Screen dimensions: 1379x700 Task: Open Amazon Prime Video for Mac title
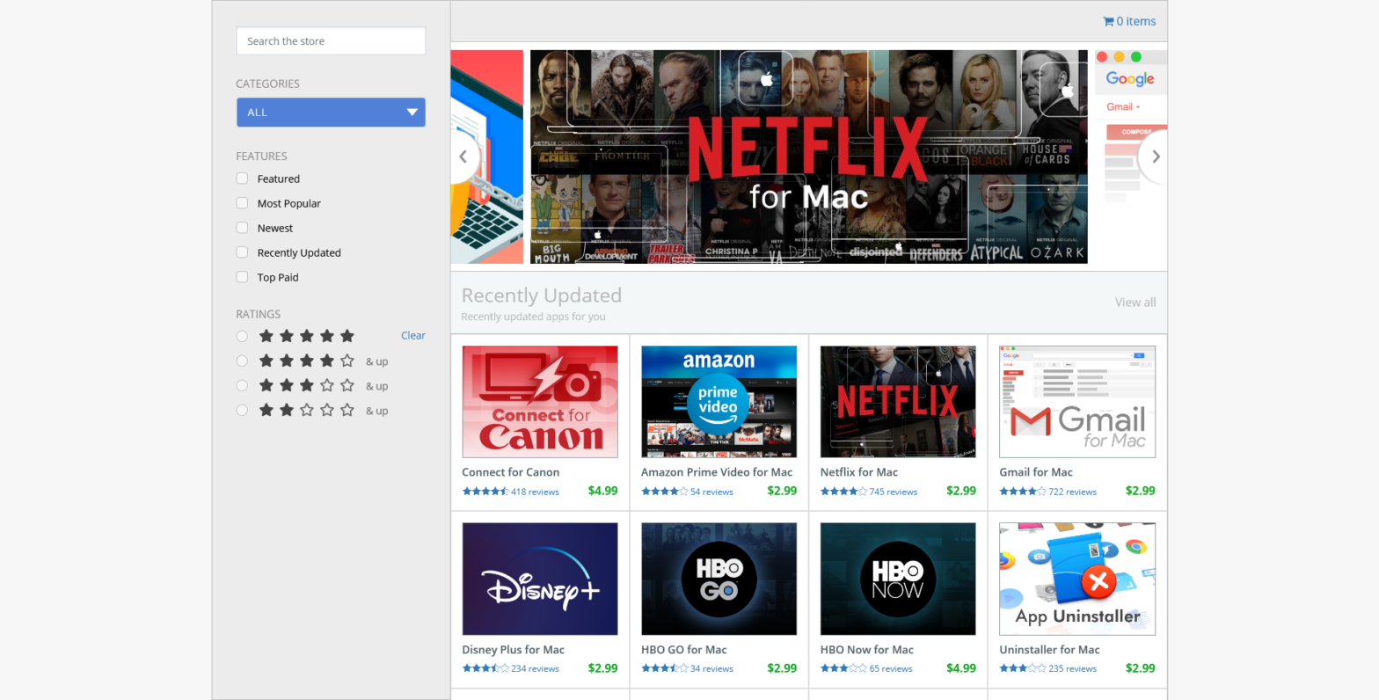pyautogui.click(x=717, y=472)
